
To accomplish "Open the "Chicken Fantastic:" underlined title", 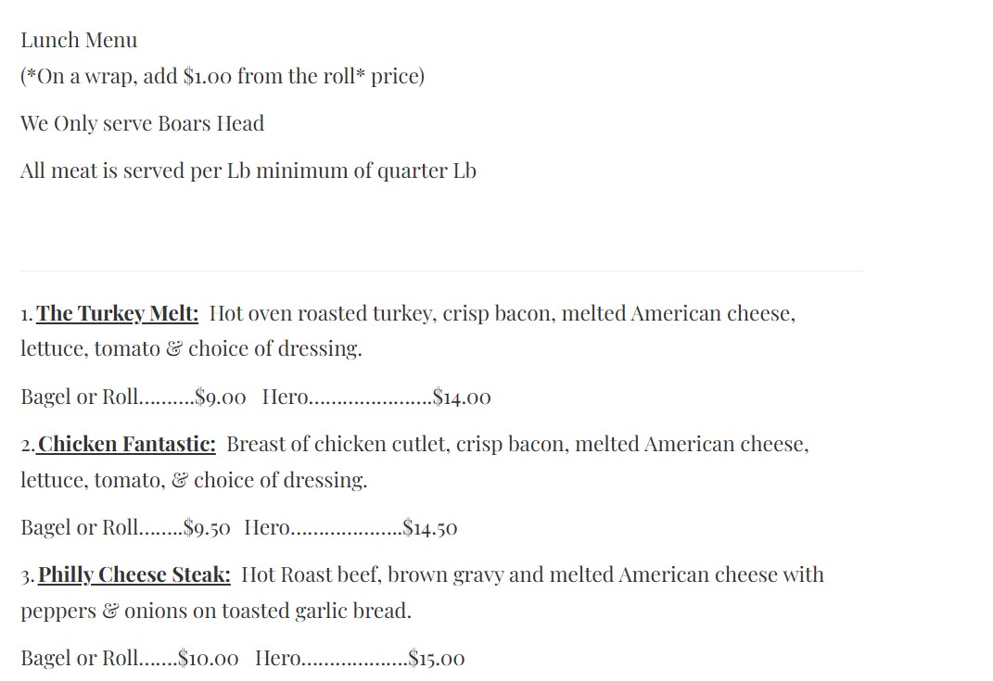I will (127, 444).
